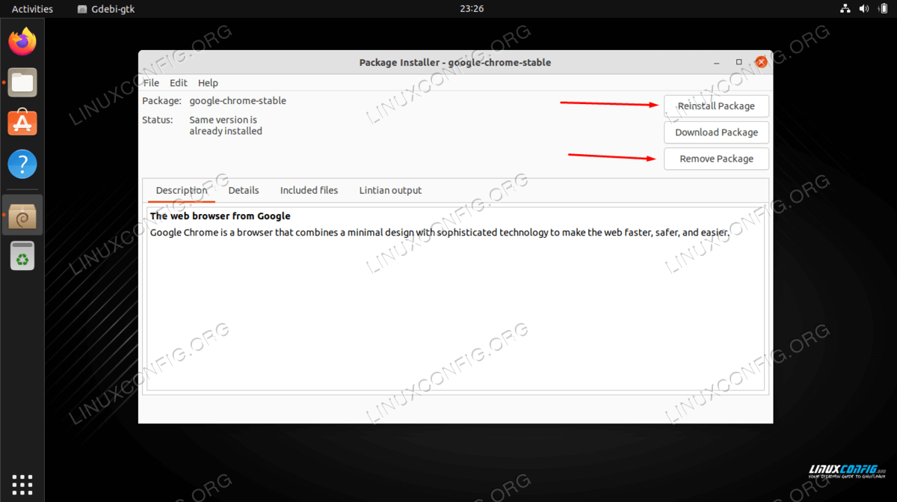This screenshot has width=897, height=502.
Task: Switch to the Description tab
Action: click(x=182, y=191)
